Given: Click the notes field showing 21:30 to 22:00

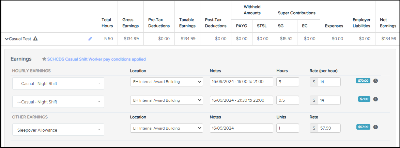Looking at the screenshot, I should [x=241, y=100].
